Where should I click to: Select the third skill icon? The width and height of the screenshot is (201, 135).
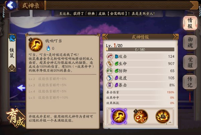(x=163, y=116)
